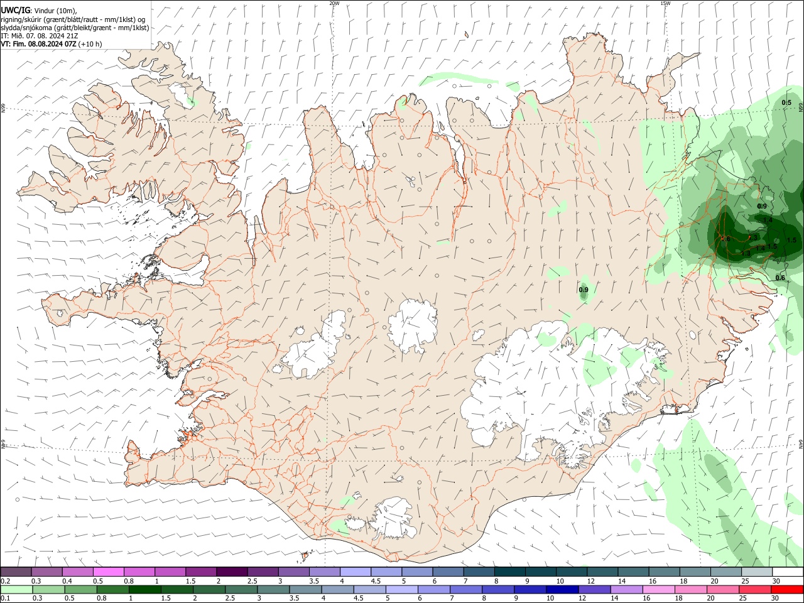The height and width of the screenshot is (603, 804).
Task: Pick the 4 pale periwinkle swatch in upper legend
Action: tap(355, 572)
